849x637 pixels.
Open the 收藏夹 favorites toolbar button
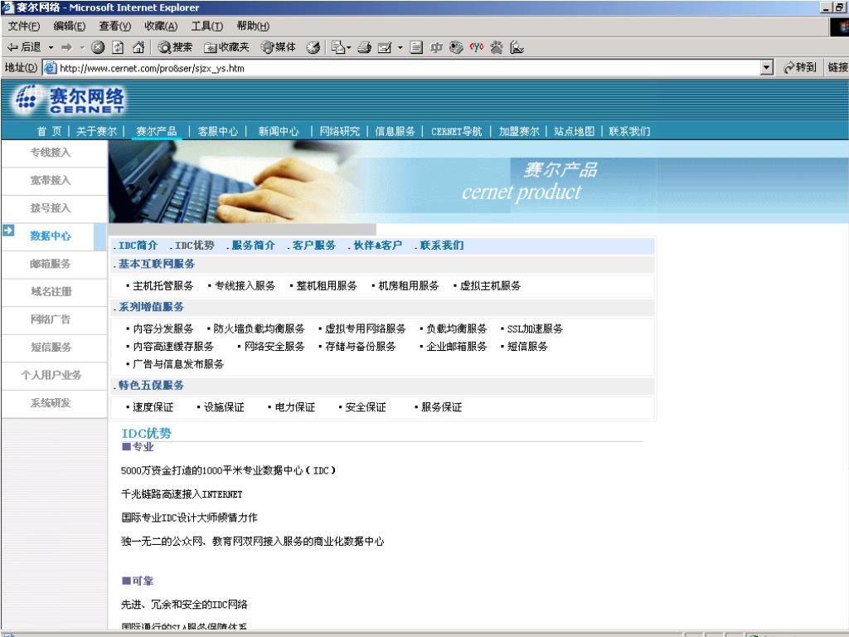tap(226, 47)
